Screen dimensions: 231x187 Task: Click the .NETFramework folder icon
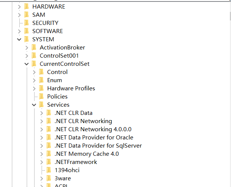coord(49,162)
